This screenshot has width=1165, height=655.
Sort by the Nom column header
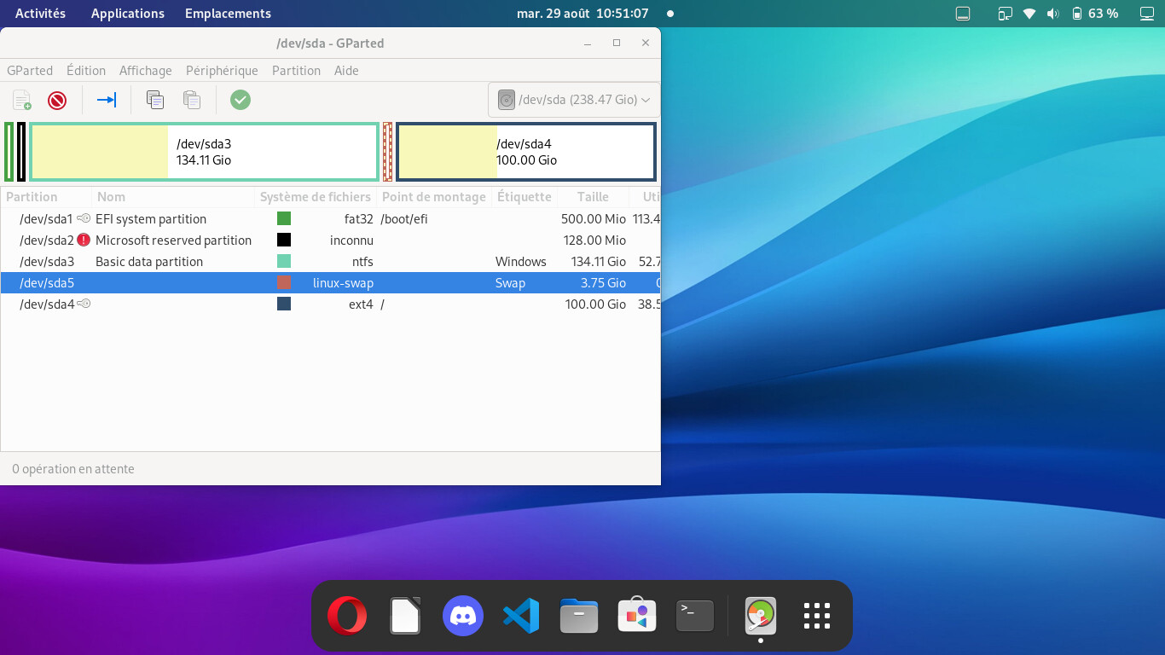coord(173,197)
